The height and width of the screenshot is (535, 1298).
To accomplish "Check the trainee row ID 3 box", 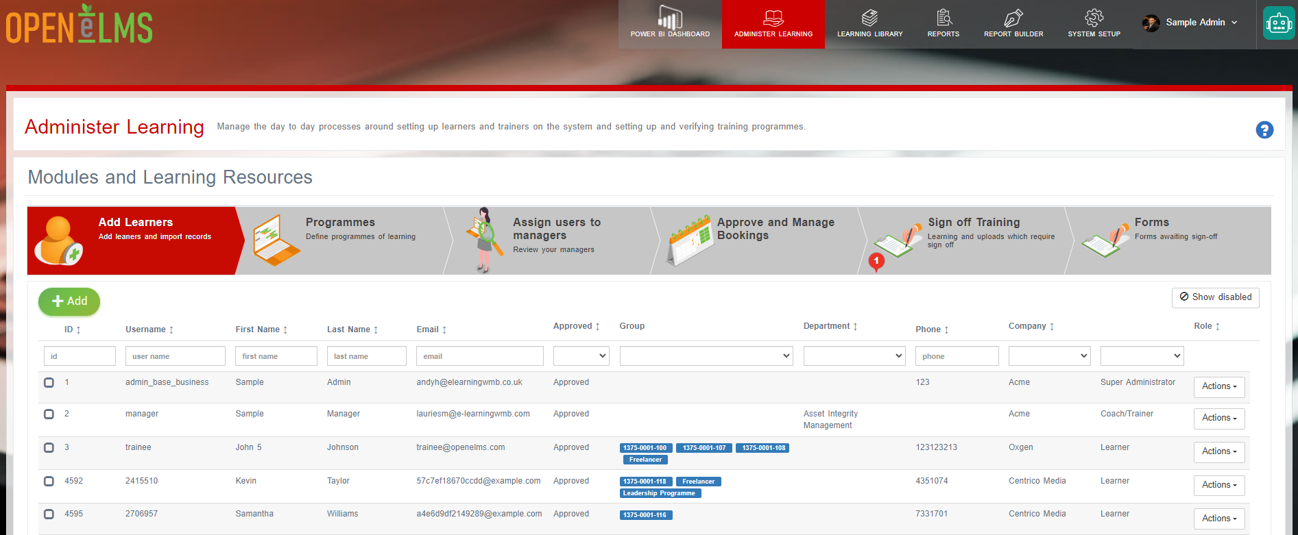I will pos(49,447).
